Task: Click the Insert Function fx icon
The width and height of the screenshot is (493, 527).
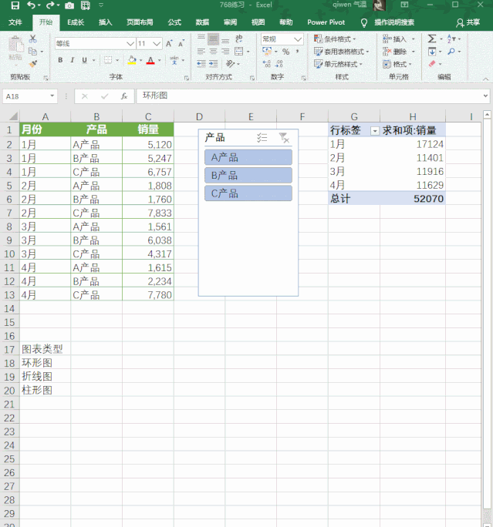Action: click(124, 96)
